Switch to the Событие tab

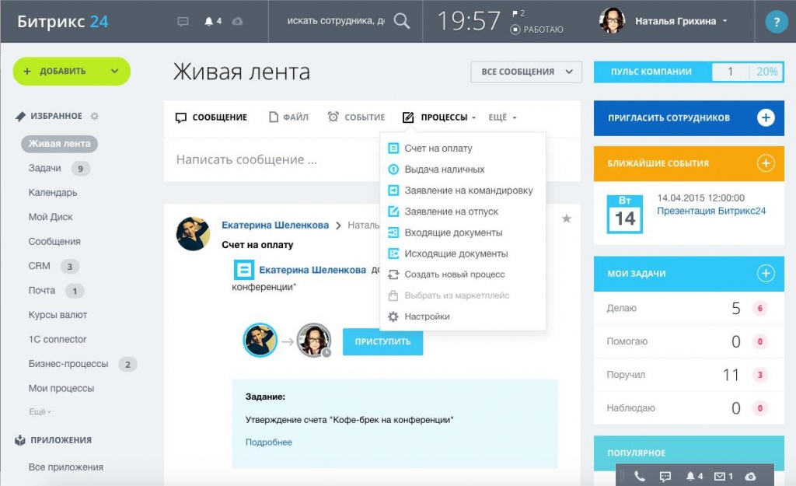[357, 117]
